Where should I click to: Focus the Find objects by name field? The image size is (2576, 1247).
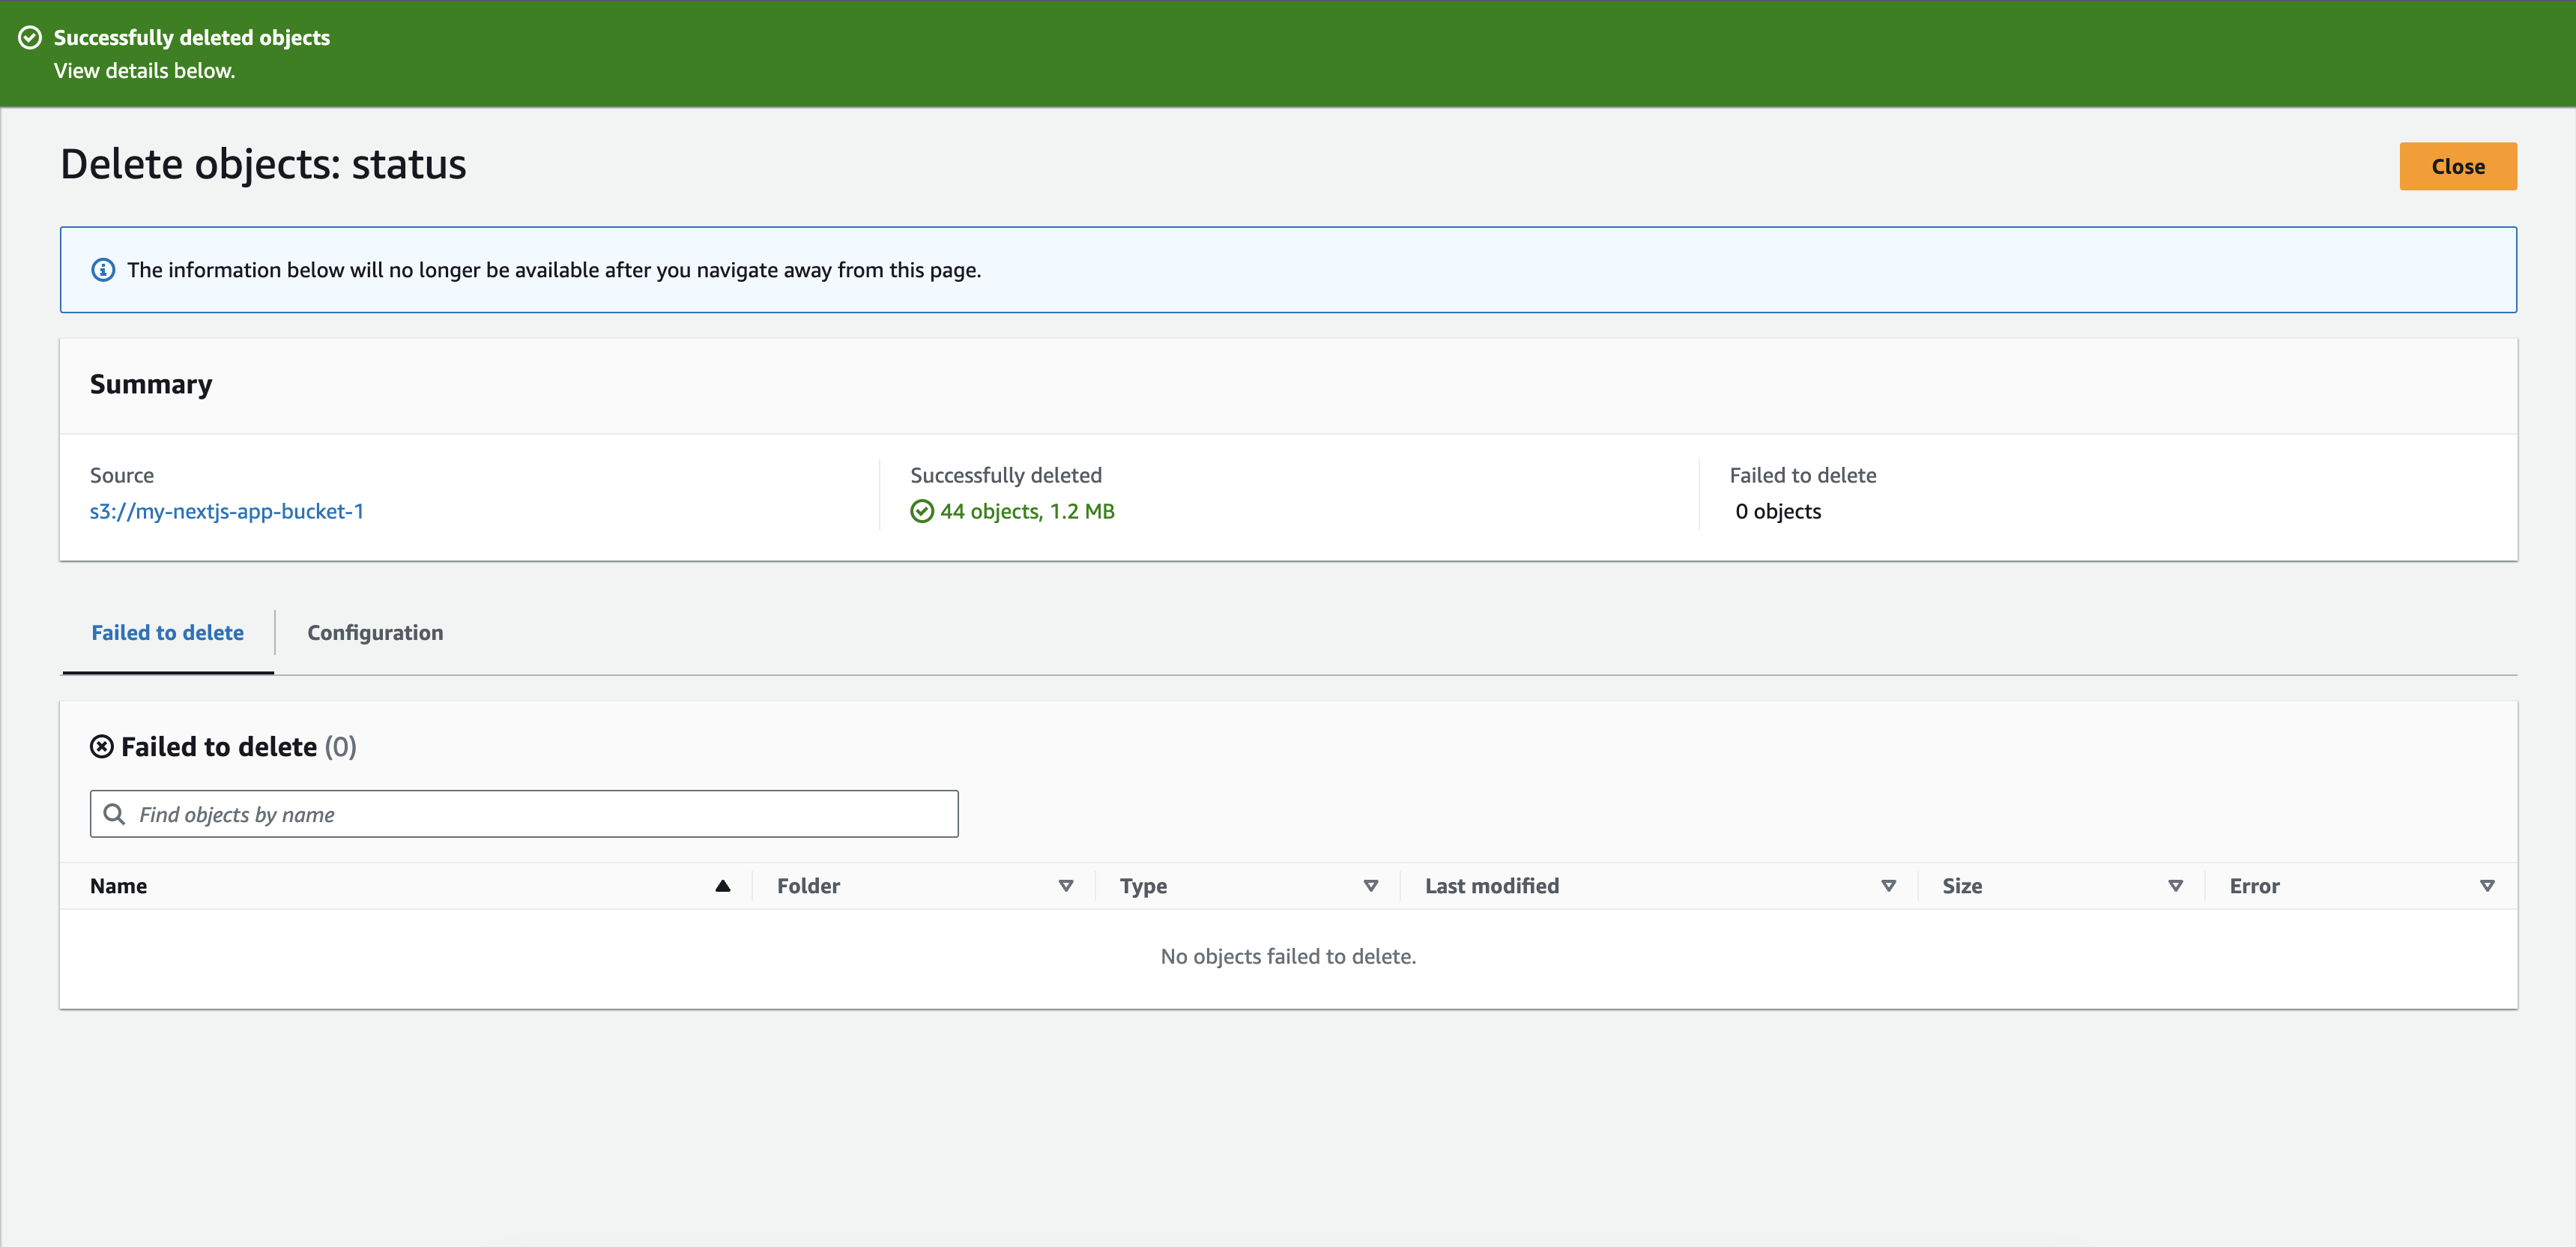[524, 814]
